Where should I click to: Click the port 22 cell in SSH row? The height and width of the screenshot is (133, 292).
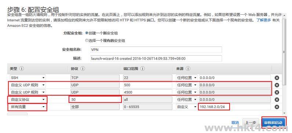coord(148,78)
